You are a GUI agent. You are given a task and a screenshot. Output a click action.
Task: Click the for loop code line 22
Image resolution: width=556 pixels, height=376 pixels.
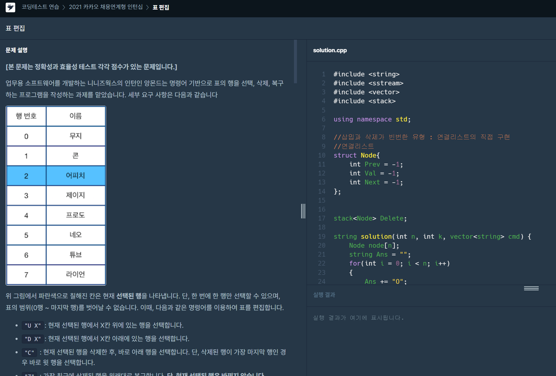[399, 263]
